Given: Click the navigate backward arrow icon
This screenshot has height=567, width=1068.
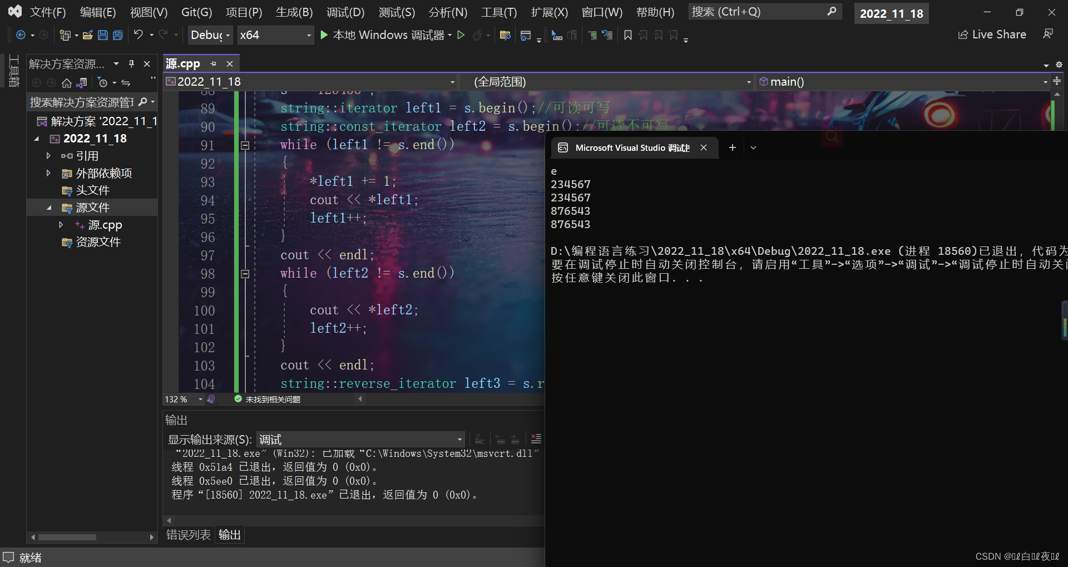Looking at the screenshot, I should pyautogui.click(x=21, y=35).
